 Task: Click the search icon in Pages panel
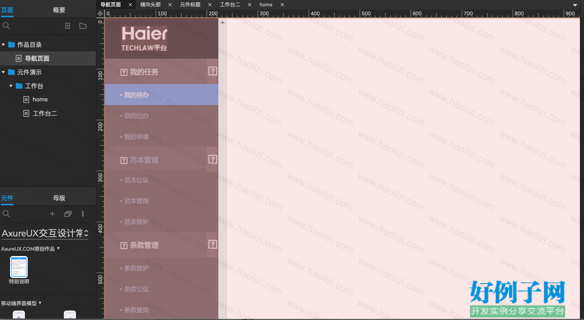(x=6, y=26)
